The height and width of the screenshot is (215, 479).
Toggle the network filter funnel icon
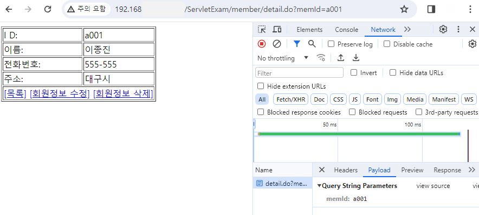click(x=296, y=44)
